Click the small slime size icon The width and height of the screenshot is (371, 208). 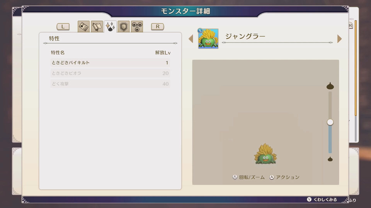click(x=330, y=159)
